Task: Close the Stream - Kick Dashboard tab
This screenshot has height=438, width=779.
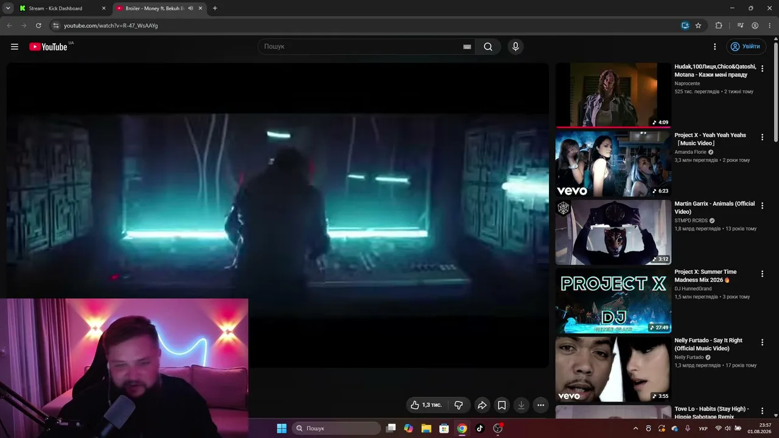Action: (103, 9)
